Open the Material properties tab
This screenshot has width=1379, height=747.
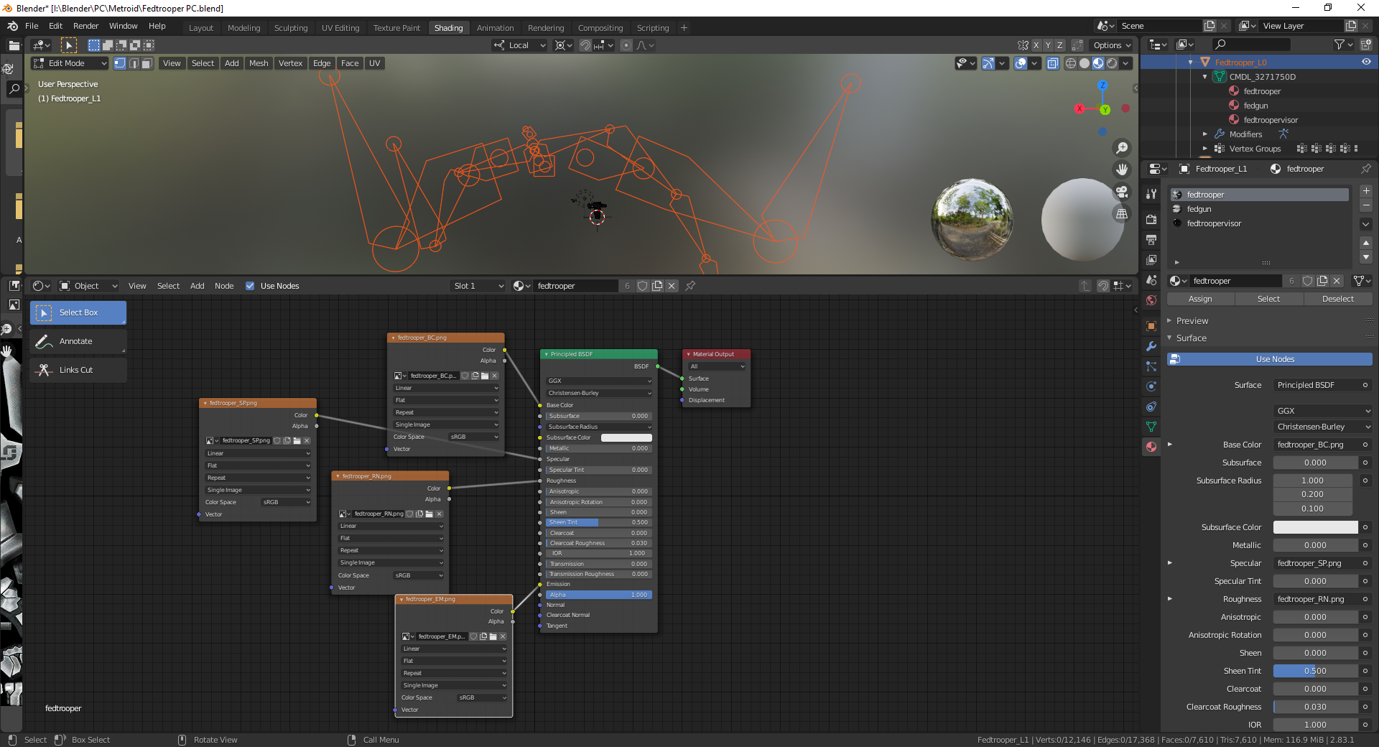[x=1151, y=447]
